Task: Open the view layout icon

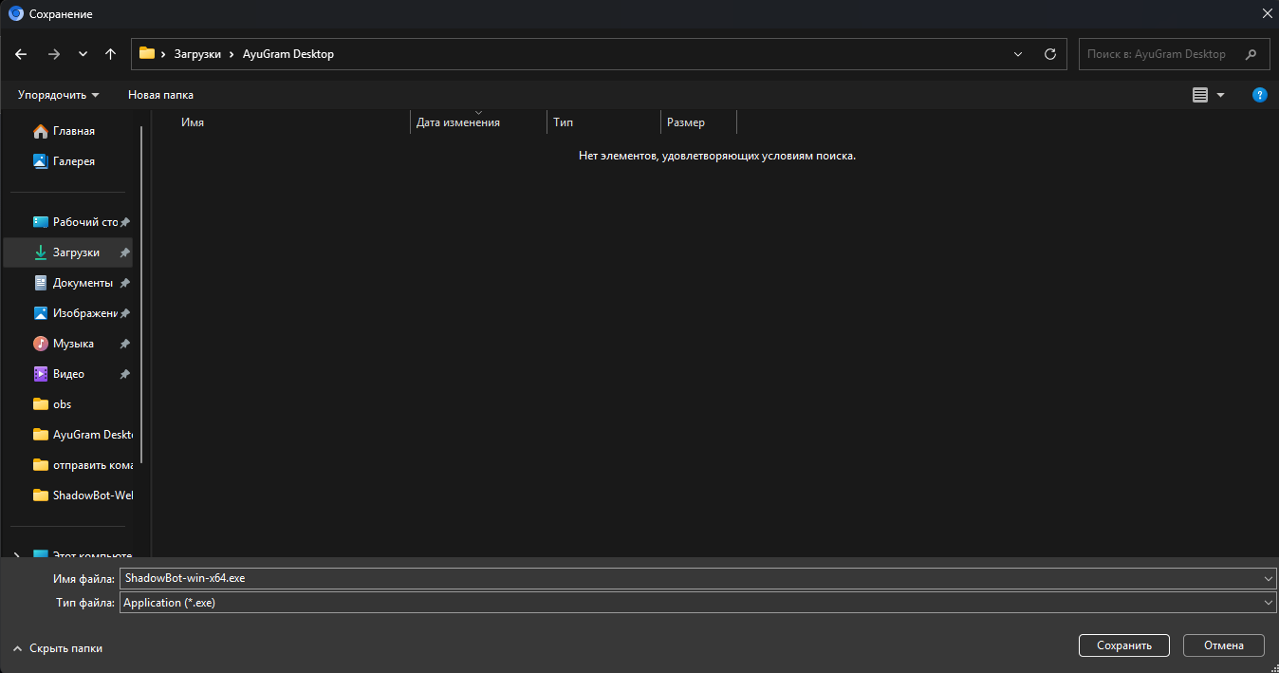Action: point(1200,95)
